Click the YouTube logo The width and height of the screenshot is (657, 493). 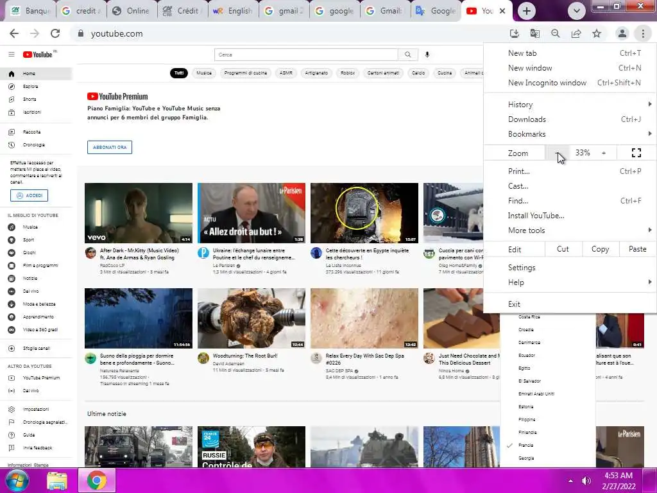(x=38, y=55)
